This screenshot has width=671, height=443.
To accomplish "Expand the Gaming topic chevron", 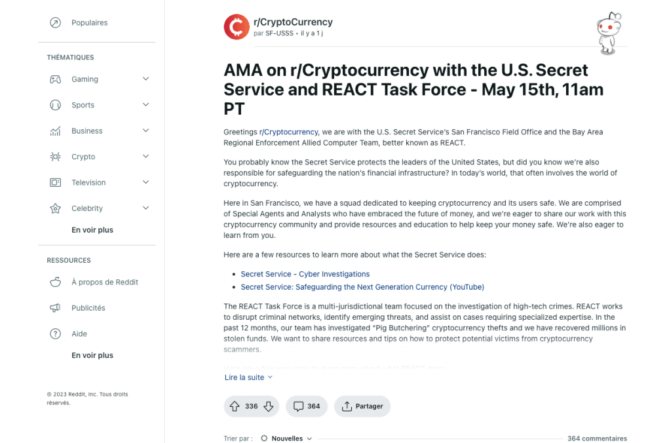I will pos(145,79).
